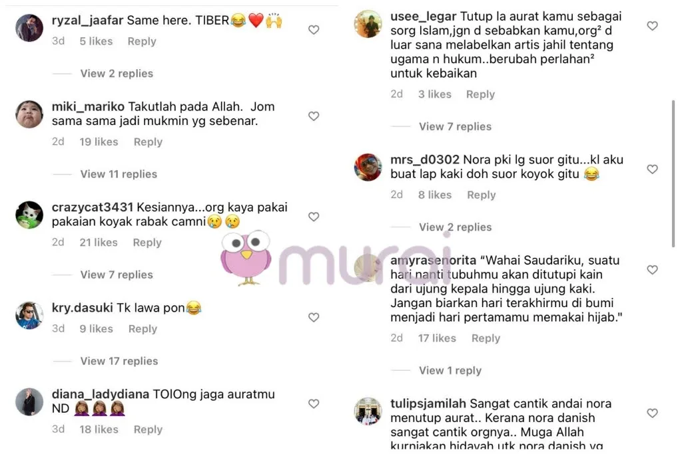Expand View 17 replies under kry.dasuki

pos(119,361)
